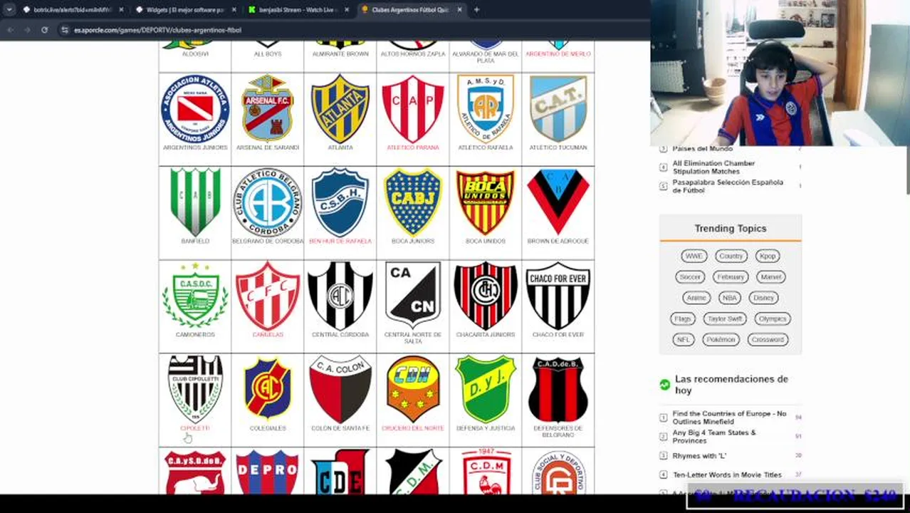Choose the Atlético Paraná CAP crest
The width and height of the screenshot is (910, 513).
[x=413, y=109]
